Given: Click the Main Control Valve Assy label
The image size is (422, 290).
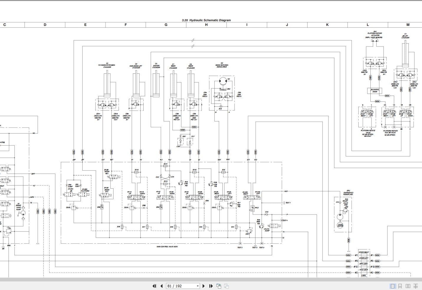Looking at the screenshot, I should point(167,247).
